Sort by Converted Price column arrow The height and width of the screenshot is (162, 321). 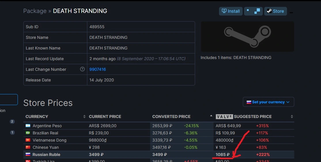click(x=211, y=116)
